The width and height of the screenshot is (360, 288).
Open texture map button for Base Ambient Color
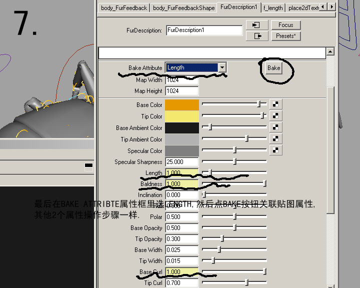point(275,127)
